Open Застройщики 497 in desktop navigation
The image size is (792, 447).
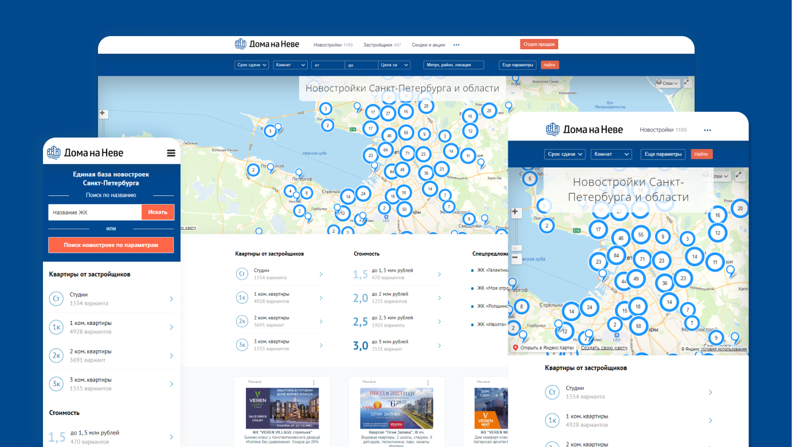tap(382, 45)
